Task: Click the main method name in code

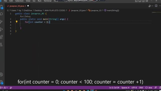Action: [x=45, y=19]
